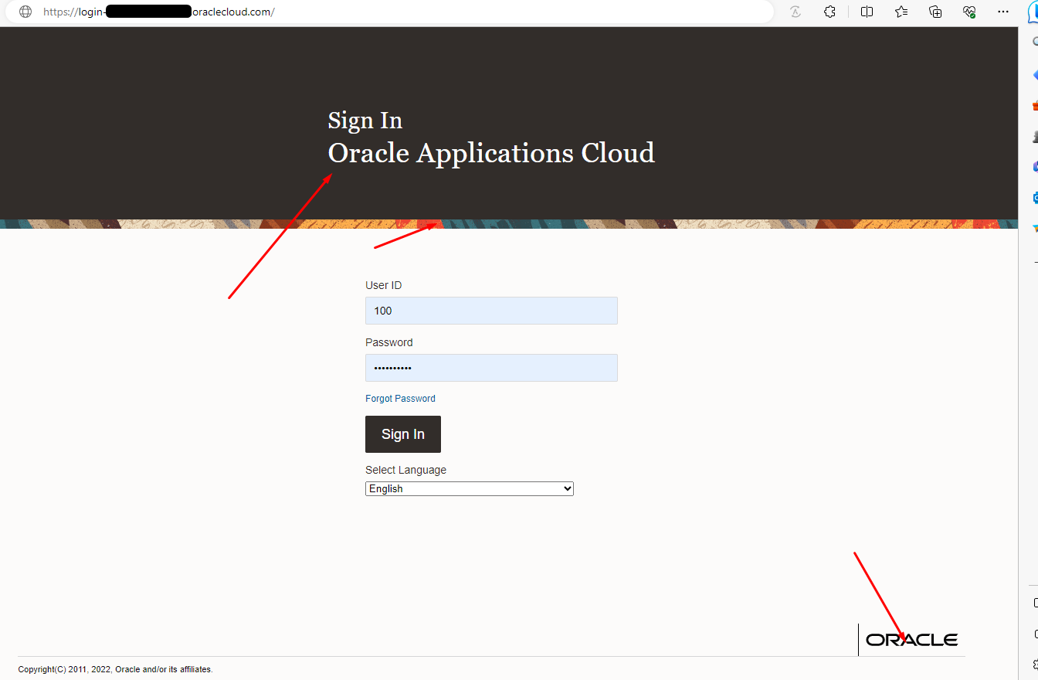Open Collections in the browser toolbar
1038x680 pixels.
935,12
